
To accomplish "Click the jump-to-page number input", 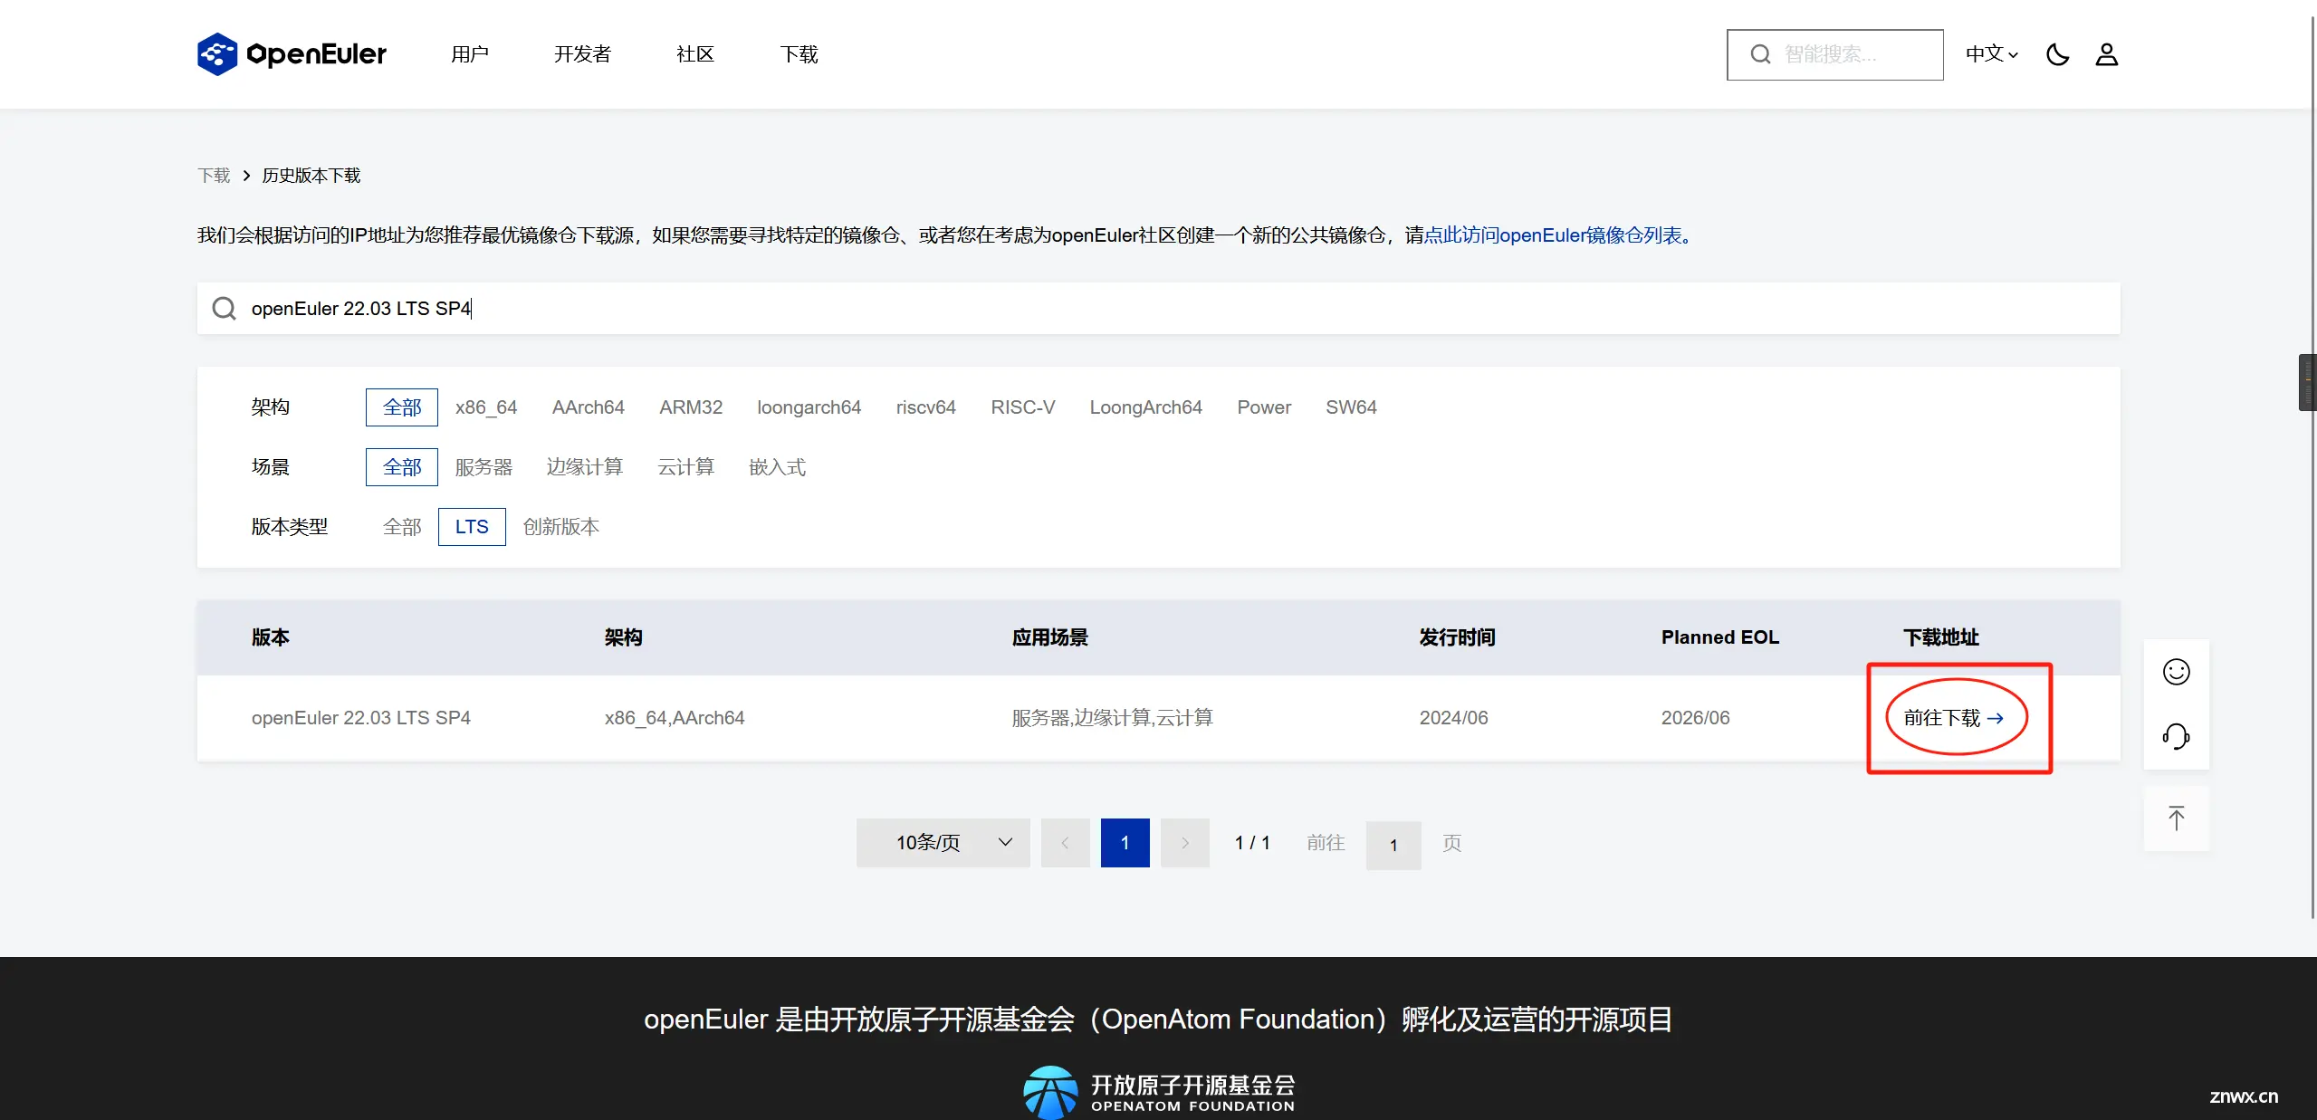I will coord(1393,845).
